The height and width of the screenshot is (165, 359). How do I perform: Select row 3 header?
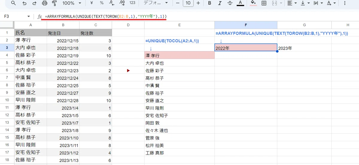pos(7,48)
